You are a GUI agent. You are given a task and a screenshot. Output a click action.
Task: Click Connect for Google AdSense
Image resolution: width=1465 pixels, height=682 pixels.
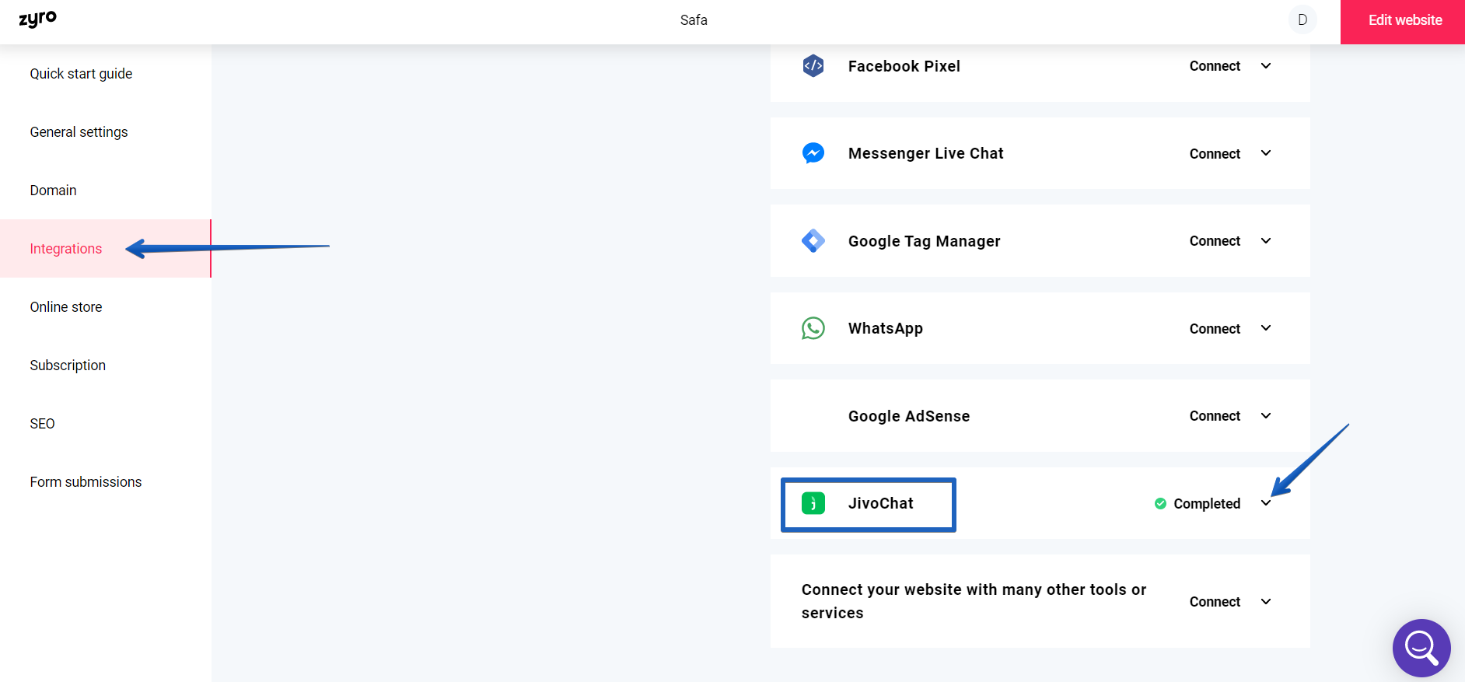1215,416
